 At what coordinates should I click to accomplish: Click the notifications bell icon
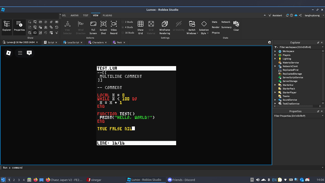click(x=287, y=15)
